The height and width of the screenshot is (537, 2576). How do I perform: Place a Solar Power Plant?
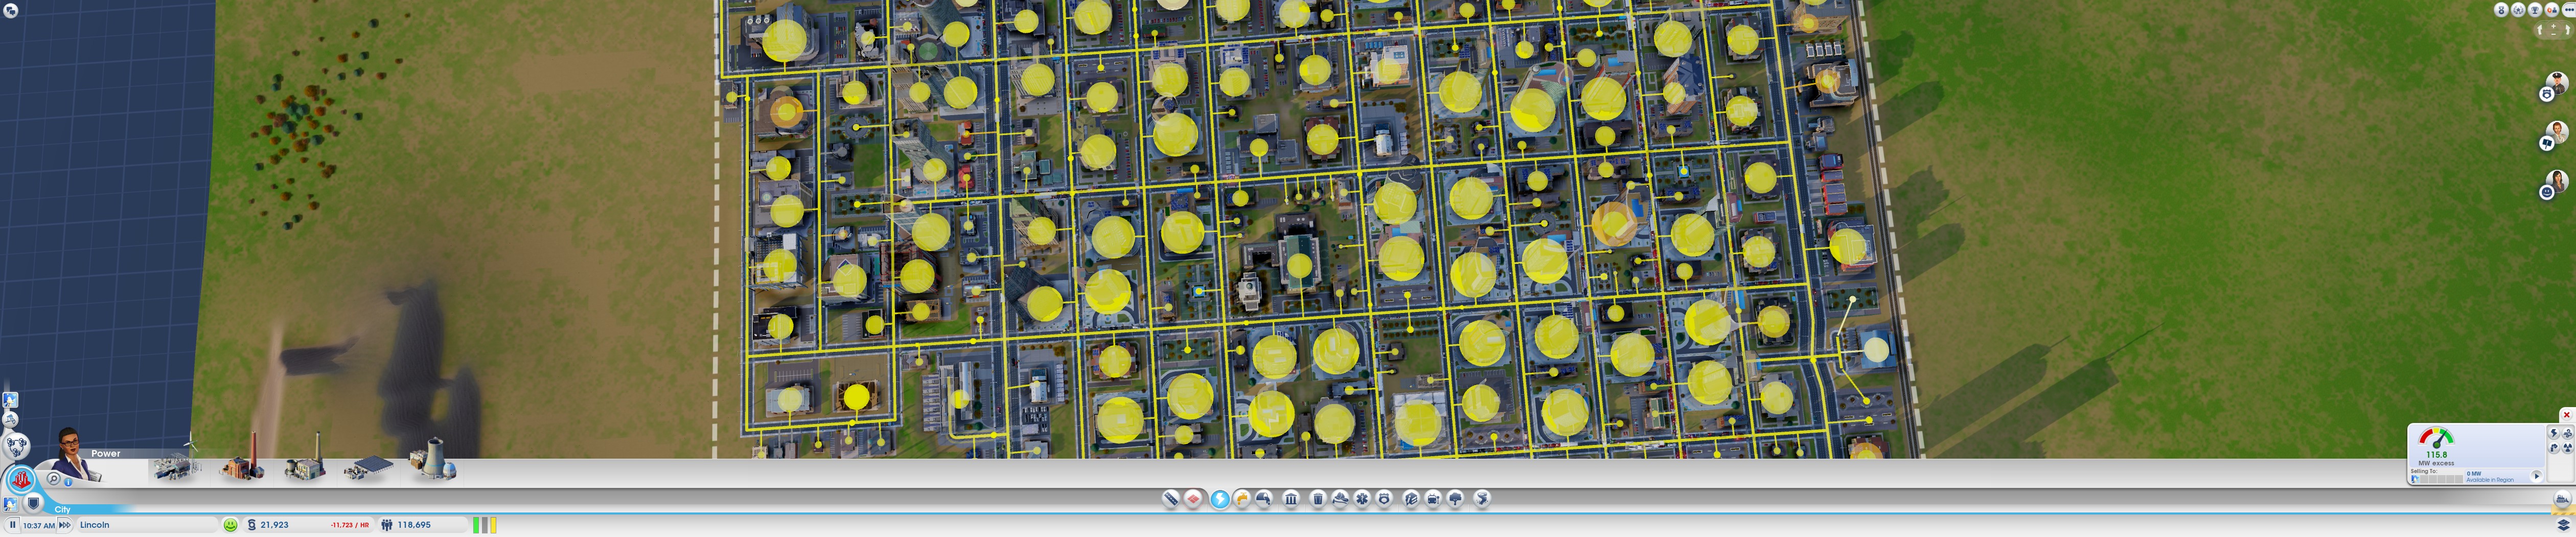368,467
